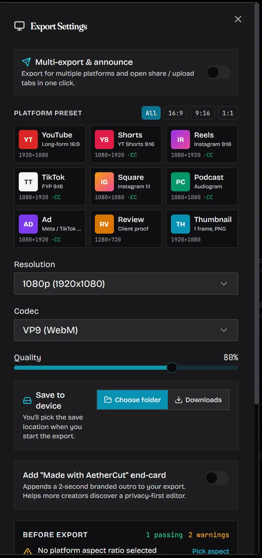Filter presets by the All tab
Image resolution: width=262 pixels, height=558 pixels.
point(151,113)
